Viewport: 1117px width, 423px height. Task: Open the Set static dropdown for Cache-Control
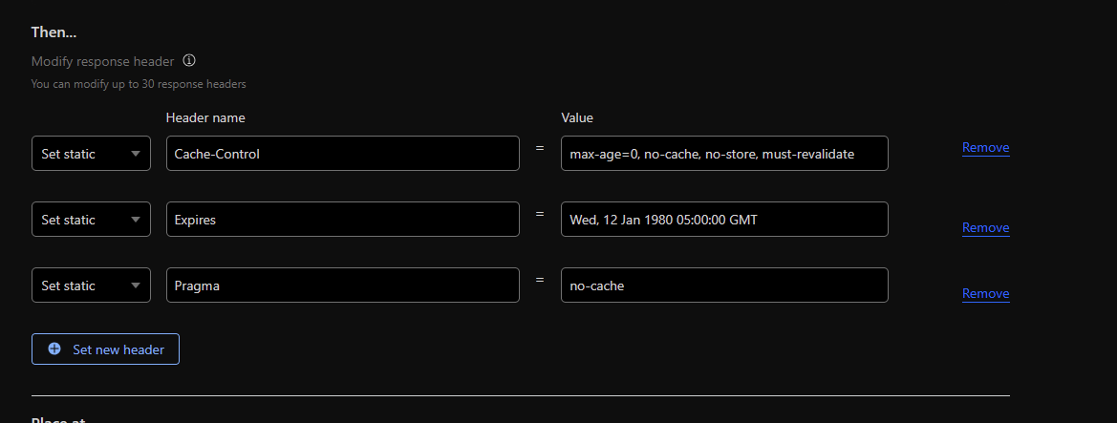tap(91, 154)
